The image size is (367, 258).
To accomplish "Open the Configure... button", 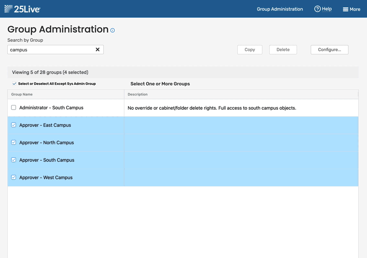I will [329, 50].
